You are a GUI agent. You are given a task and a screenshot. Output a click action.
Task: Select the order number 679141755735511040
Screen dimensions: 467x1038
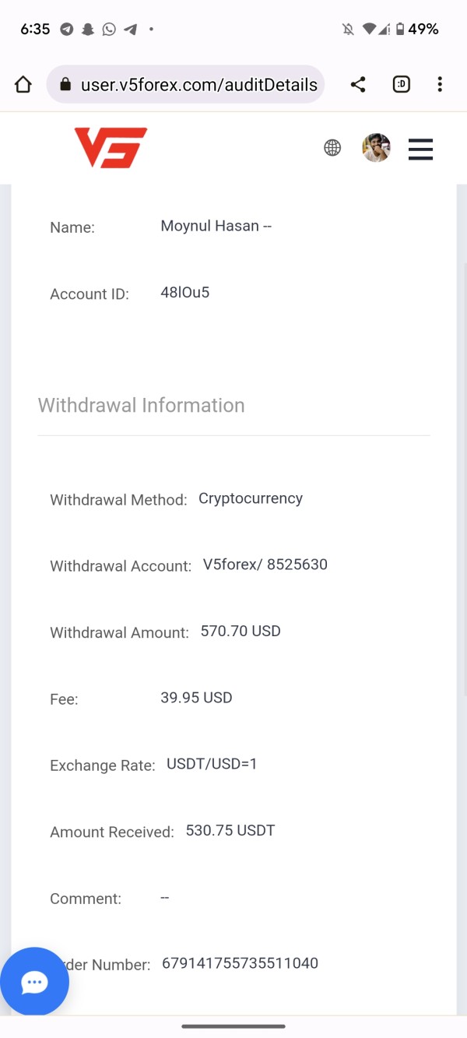point(240,963)
